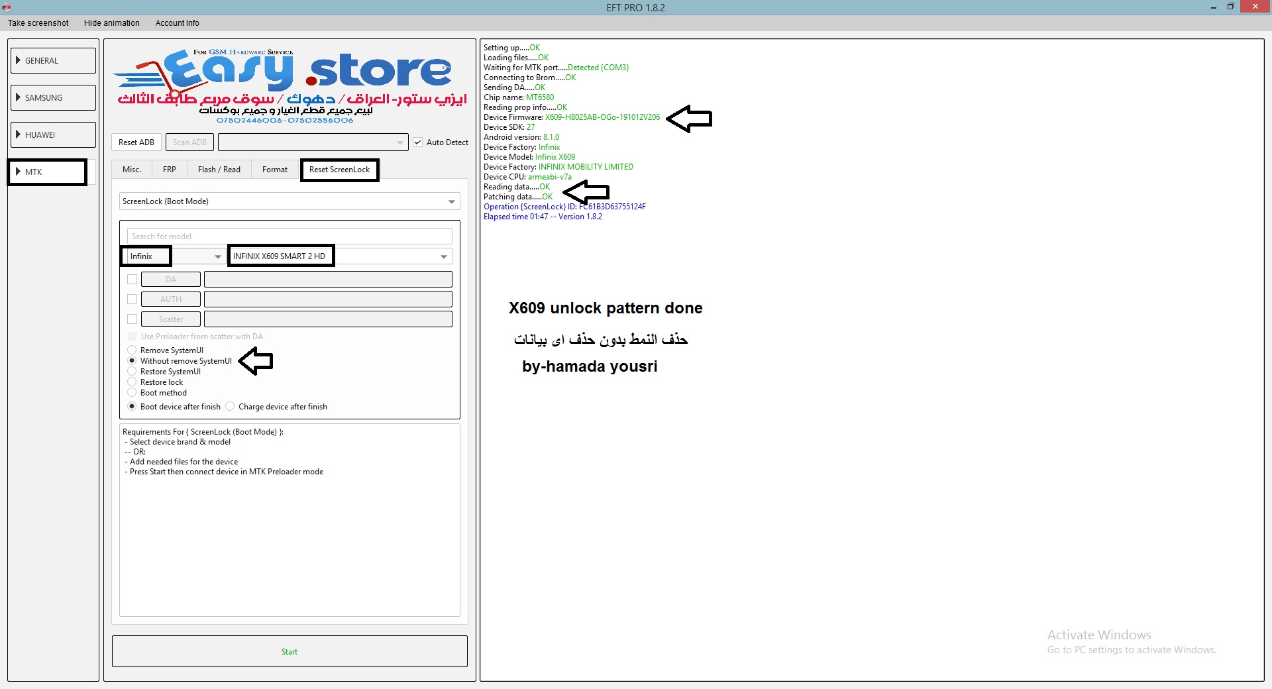Click the DA browse button
Image resolution: width=1272 pixels, height=689 pixels.
click(171, 280)
